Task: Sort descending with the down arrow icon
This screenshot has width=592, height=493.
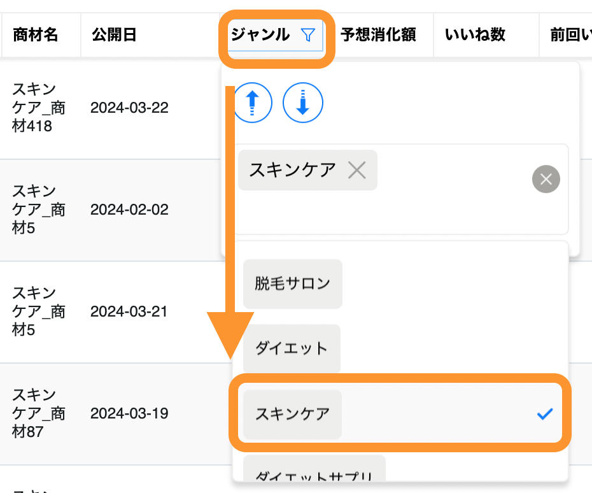Action: click(303, 102)
